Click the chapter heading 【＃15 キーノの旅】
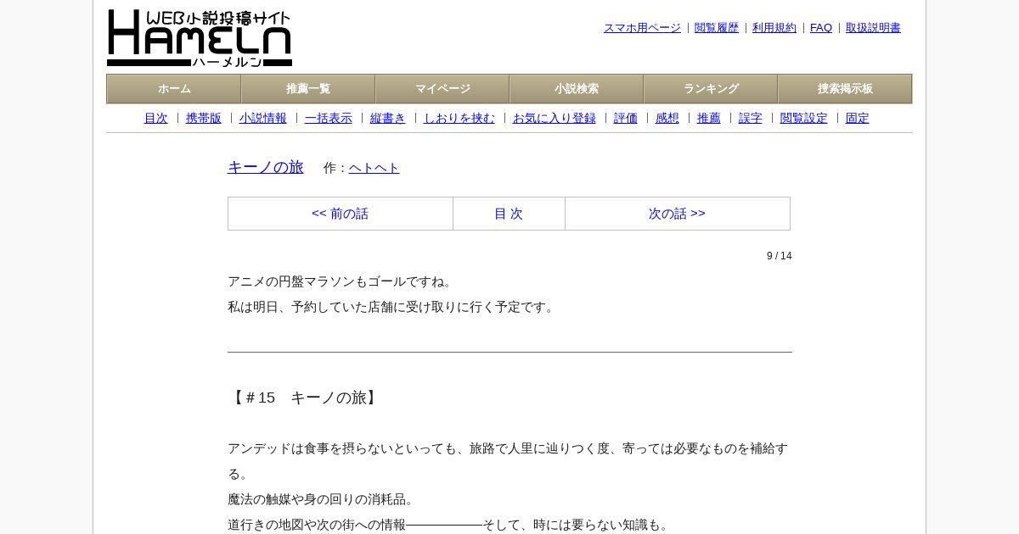Screen dimensions: 1019x534 [305, 398]
